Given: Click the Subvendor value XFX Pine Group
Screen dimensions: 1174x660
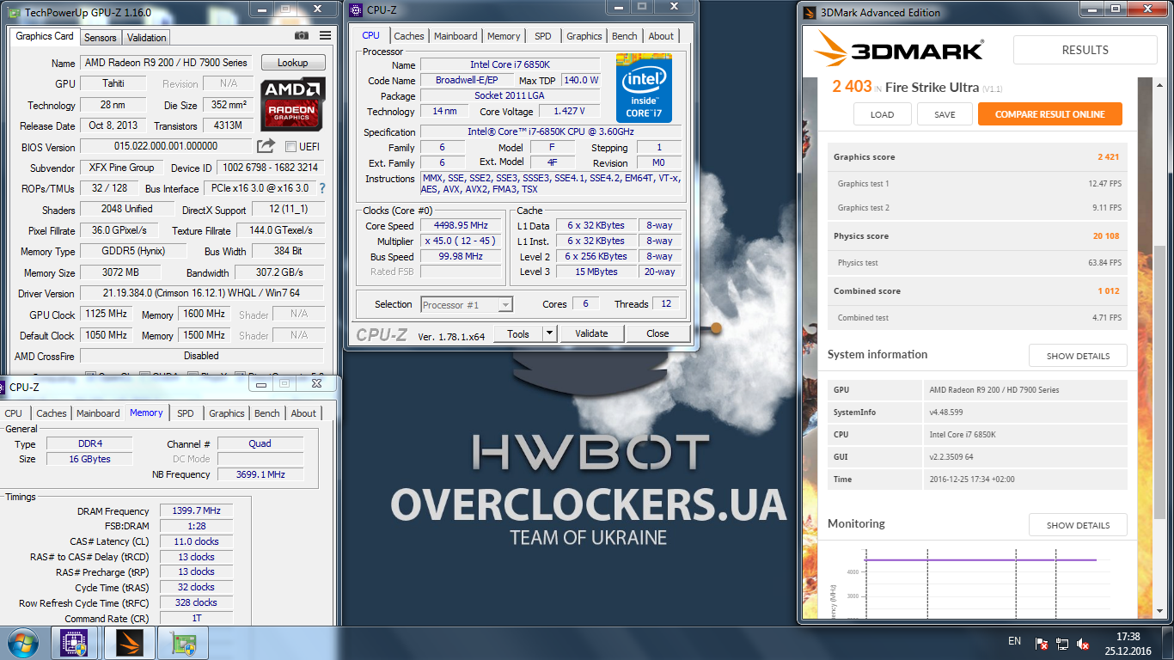Looking at the screenshot, I should pyautogui.click(x=121, y=168).
